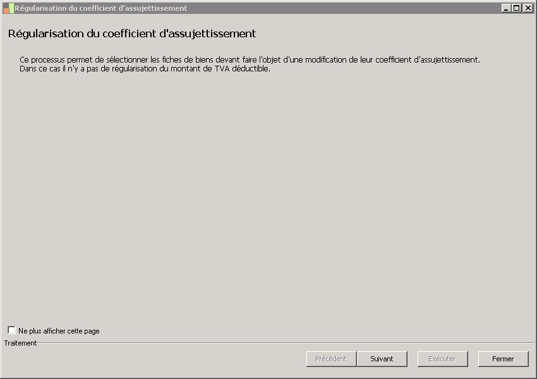Close the window with the X button
This screenshot has width=537, height=379.
pos(528,8)
